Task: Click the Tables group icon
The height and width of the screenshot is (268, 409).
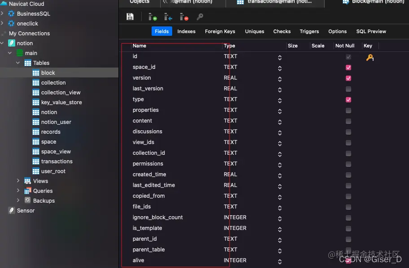Action: click(x=28, y=63)
